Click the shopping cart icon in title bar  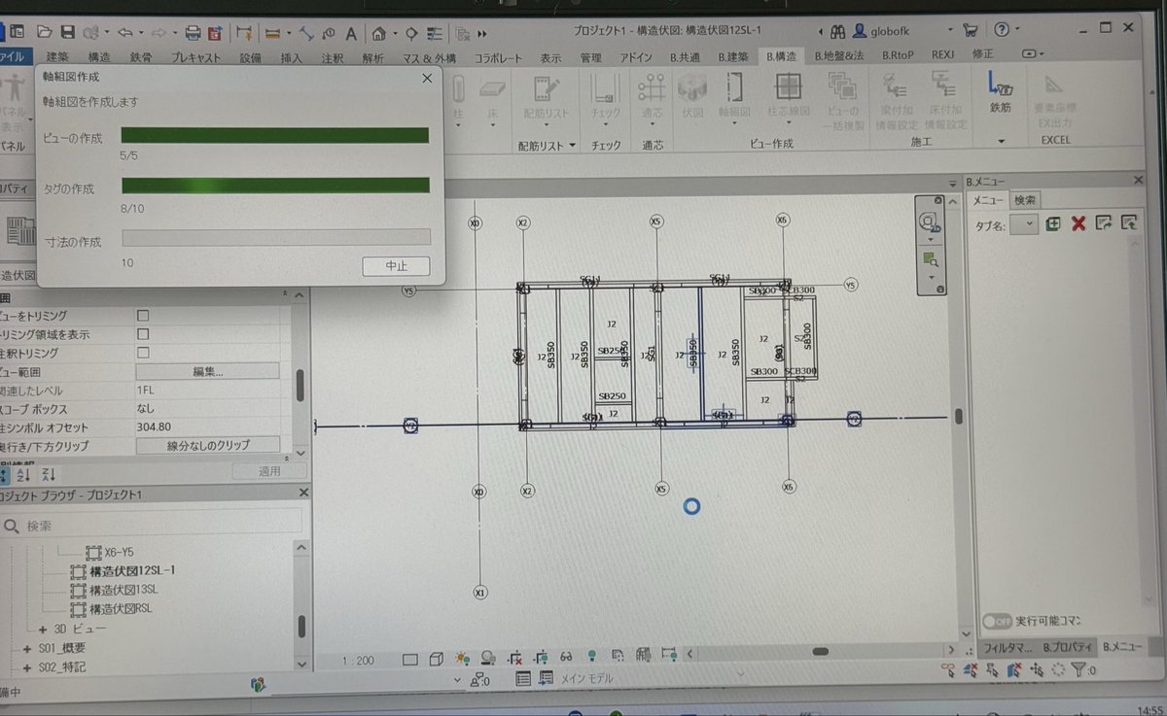[970, 29]
